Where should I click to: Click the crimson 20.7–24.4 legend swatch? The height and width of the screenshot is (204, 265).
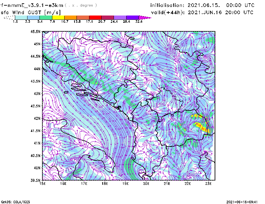tap(108, 17)
